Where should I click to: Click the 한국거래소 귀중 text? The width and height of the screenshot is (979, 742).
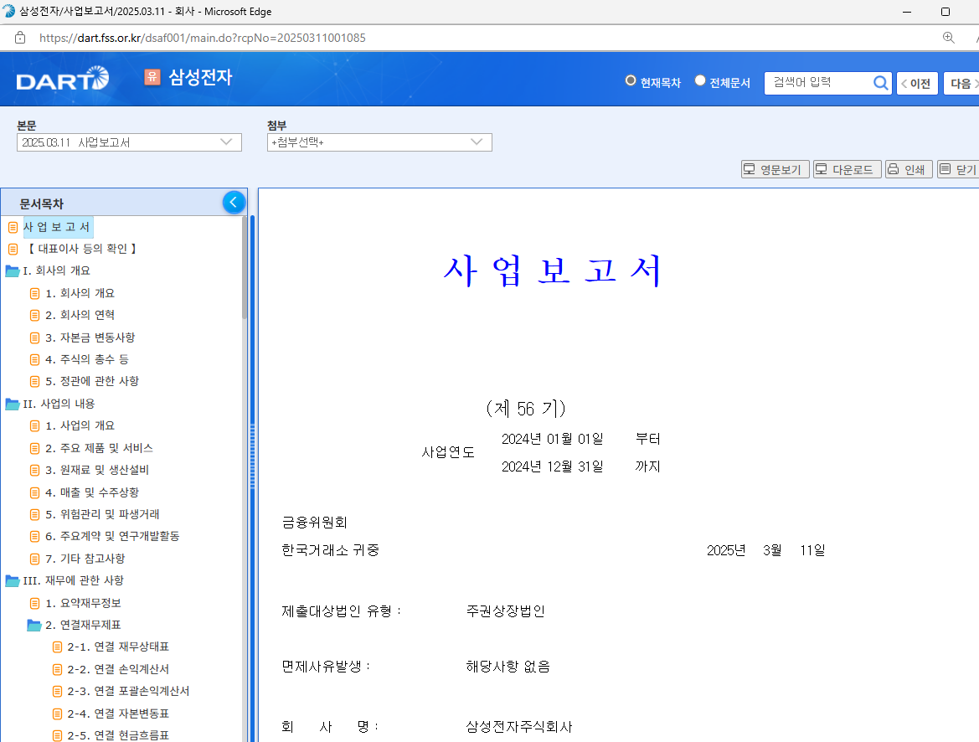point(330,550)
